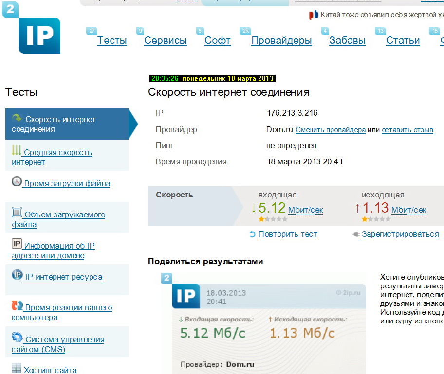
Task: Click the server icon beside Хостинг сайта
Action: click(x=17, y=369)
